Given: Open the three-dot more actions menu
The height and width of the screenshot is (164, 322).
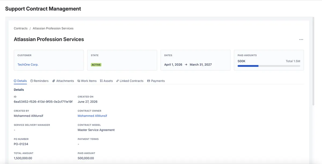Looking at the screenshot, I should 301,40.
